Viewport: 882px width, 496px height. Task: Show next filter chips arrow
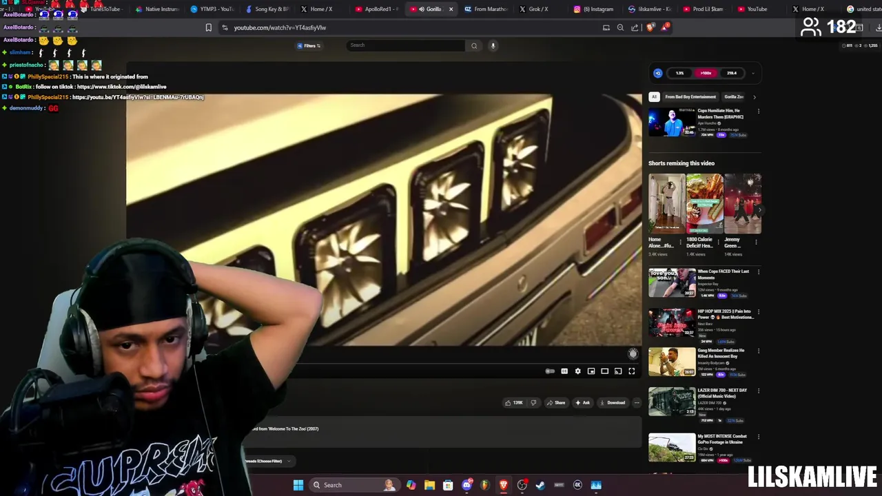coord(755,97)
